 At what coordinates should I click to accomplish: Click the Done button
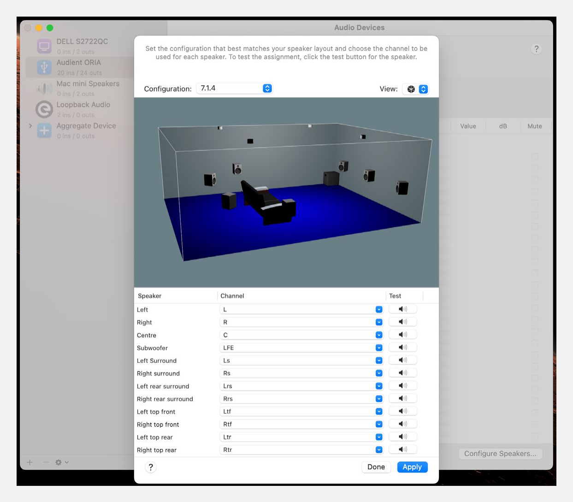(376, 467)
